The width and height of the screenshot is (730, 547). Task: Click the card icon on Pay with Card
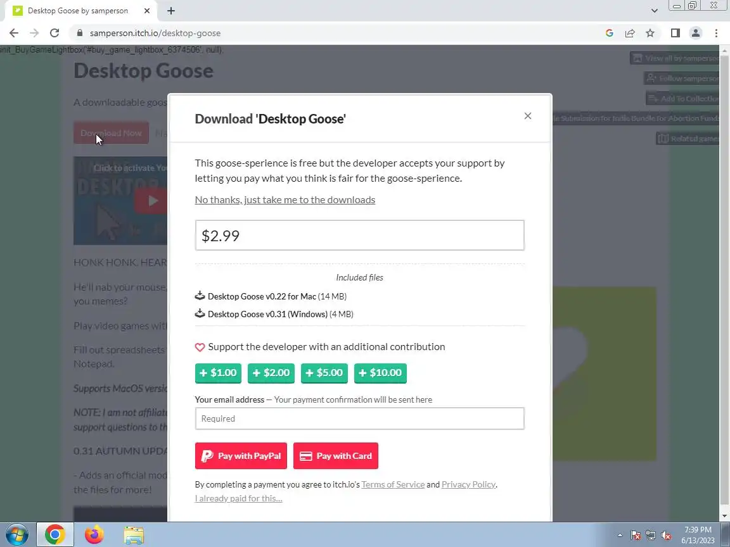pyautogui.click(x=306, y=456)
